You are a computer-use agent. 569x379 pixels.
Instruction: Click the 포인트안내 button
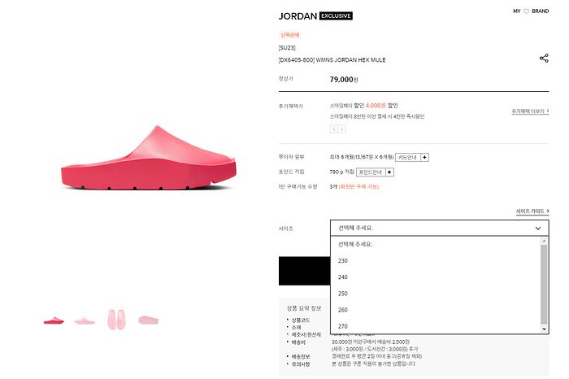pyautogui.click(x=371, y=172)
